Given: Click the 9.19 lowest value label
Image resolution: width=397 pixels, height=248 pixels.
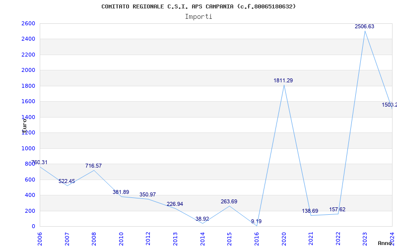Looking at the screenshot, I should [x=256, y=221].
